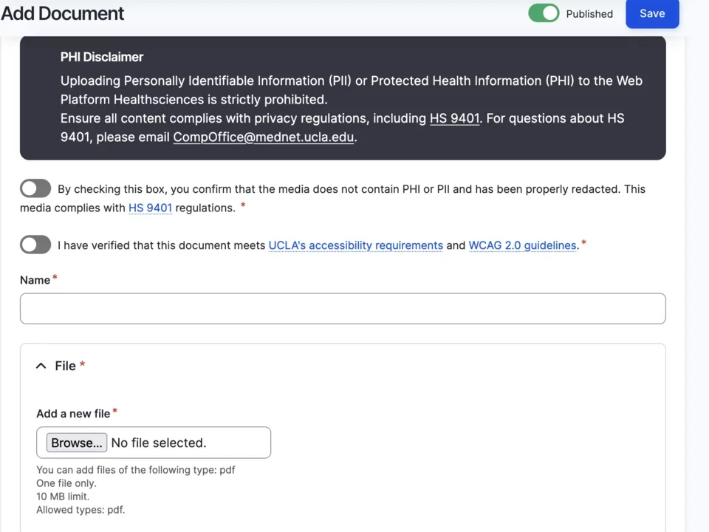Click the PHI Disclaimer heading

pyautogui.click(x=102, y=57)
